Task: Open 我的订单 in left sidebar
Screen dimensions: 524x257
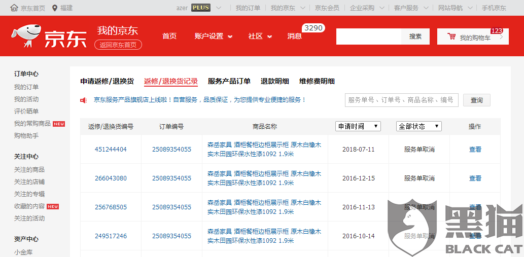Action: tap(26, 87)
